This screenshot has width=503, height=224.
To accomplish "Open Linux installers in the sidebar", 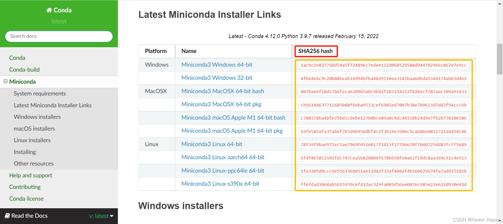I will [x=32, y=140].
